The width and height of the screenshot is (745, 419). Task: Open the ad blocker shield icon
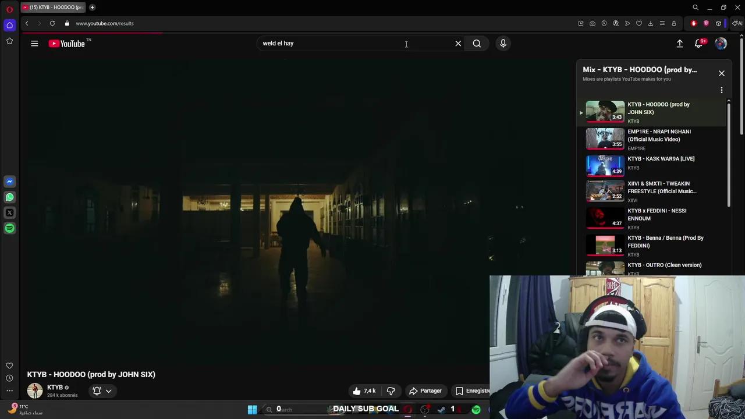(x=604, y=23)
